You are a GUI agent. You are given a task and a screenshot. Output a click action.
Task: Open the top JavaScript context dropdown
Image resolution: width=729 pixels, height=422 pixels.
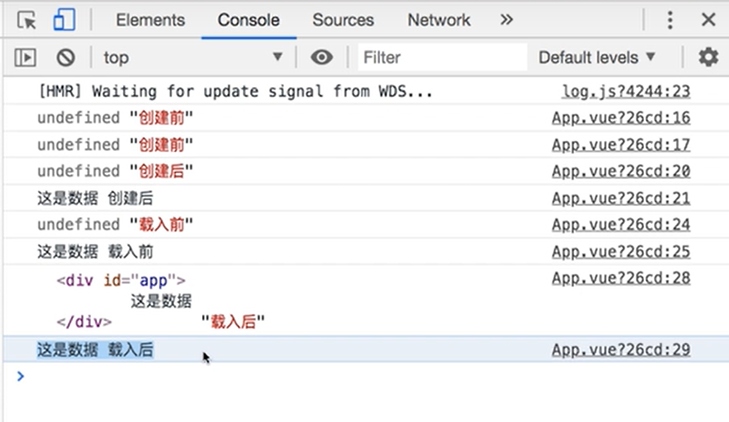[193, 58]
